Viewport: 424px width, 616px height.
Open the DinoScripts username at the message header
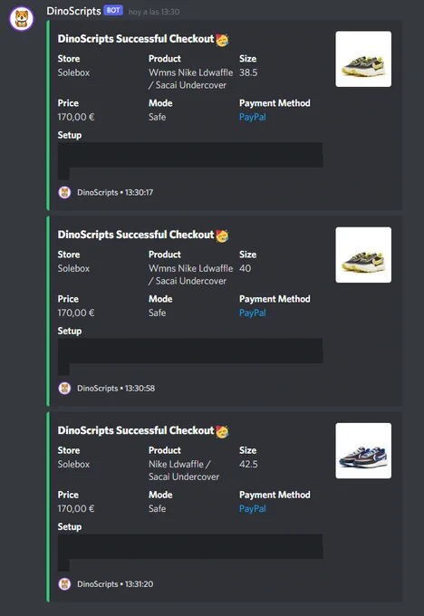(73, 11)
